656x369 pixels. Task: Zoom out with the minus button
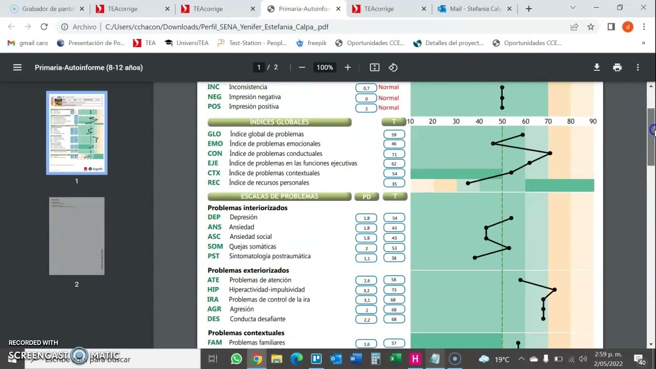302,67
